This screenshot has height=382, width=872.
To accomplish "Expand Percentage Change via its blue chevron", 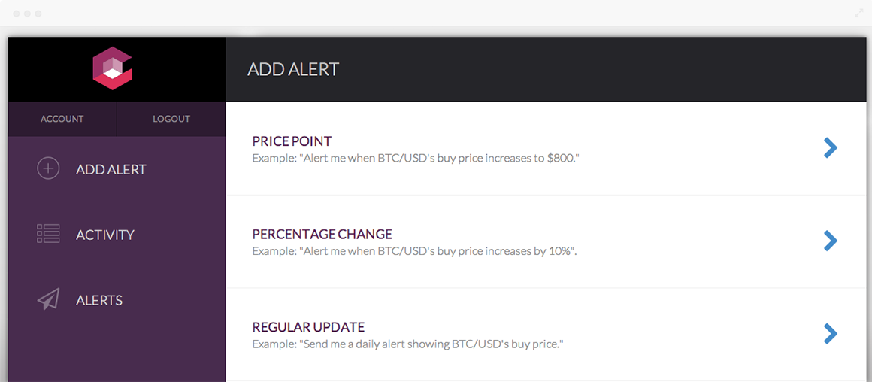I will click(831, 241).
